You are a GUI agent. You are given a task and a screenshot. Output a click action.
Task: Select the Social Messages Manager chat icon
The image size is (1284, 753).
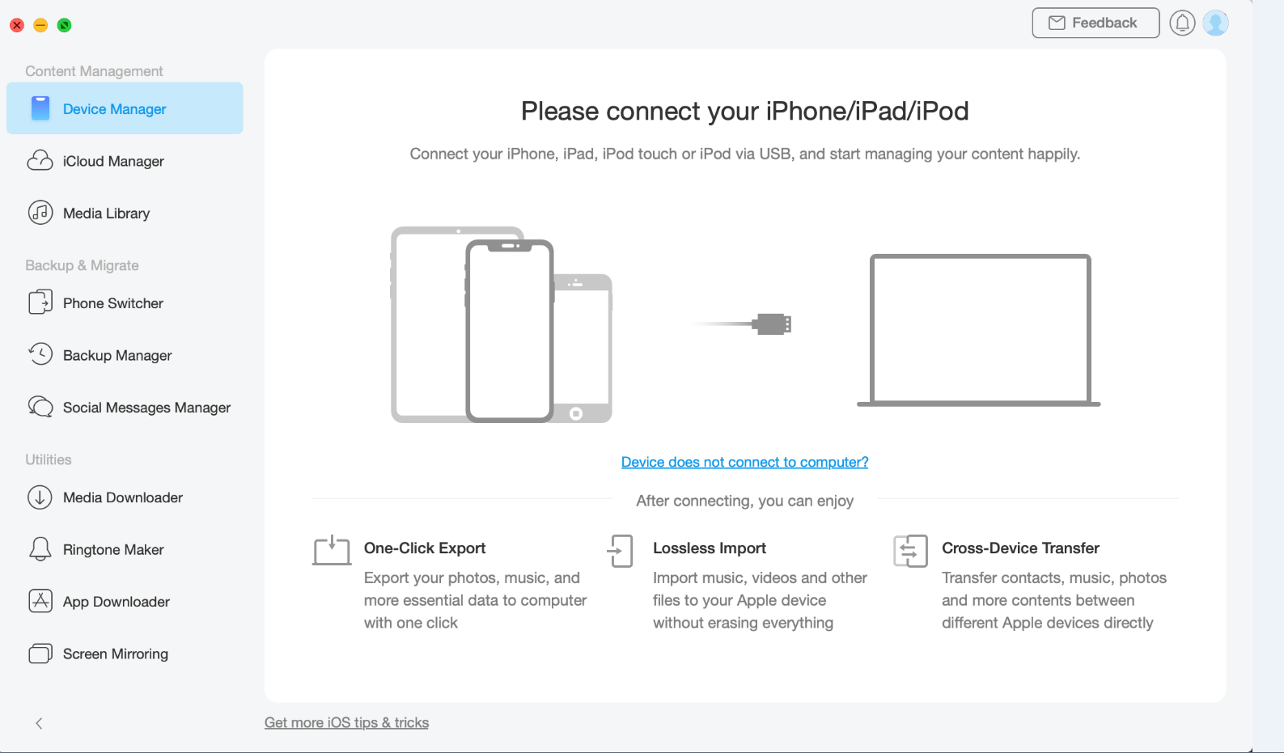[40, 407]
